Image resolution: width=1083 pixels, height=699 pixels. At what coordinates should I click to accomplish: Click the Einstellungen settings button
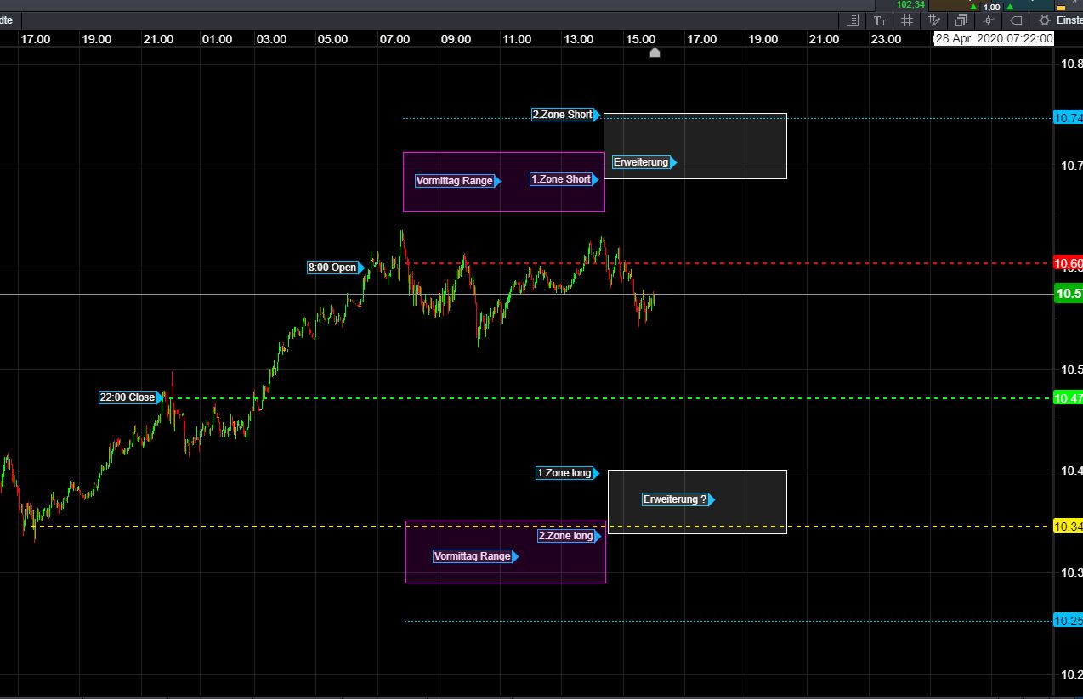tap(1069, 20)
